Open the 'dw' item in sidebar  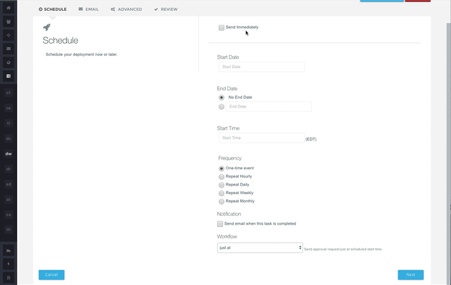[x=8, y=154]
